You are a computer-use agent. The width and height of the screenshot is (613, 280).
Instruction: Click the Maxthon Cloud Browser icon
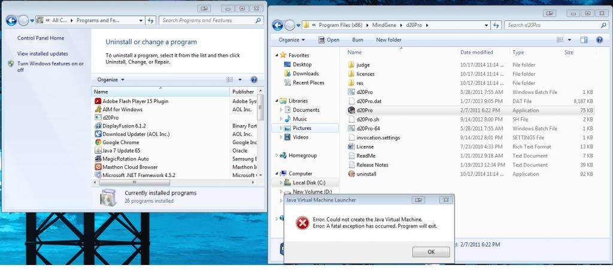coord(98,167)
